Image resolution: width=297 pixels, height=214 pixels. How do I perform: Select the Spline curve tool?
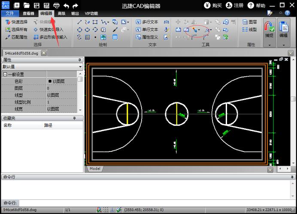tap(79, 37)
